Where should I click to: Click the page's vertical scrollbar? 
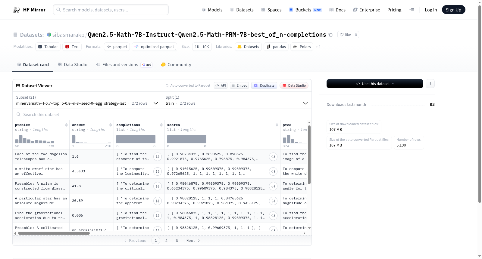click(x=480, y=104)
